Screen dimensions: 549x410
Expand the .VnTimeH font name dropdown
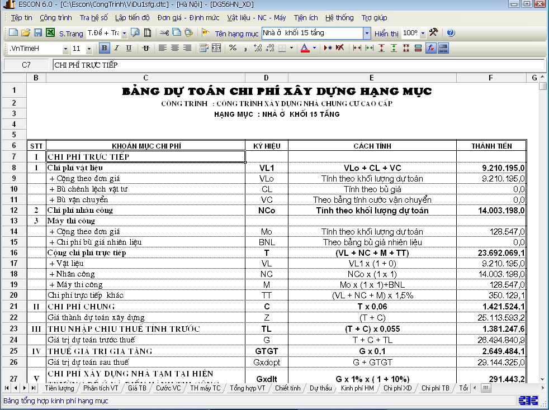(x=65, y=49)
